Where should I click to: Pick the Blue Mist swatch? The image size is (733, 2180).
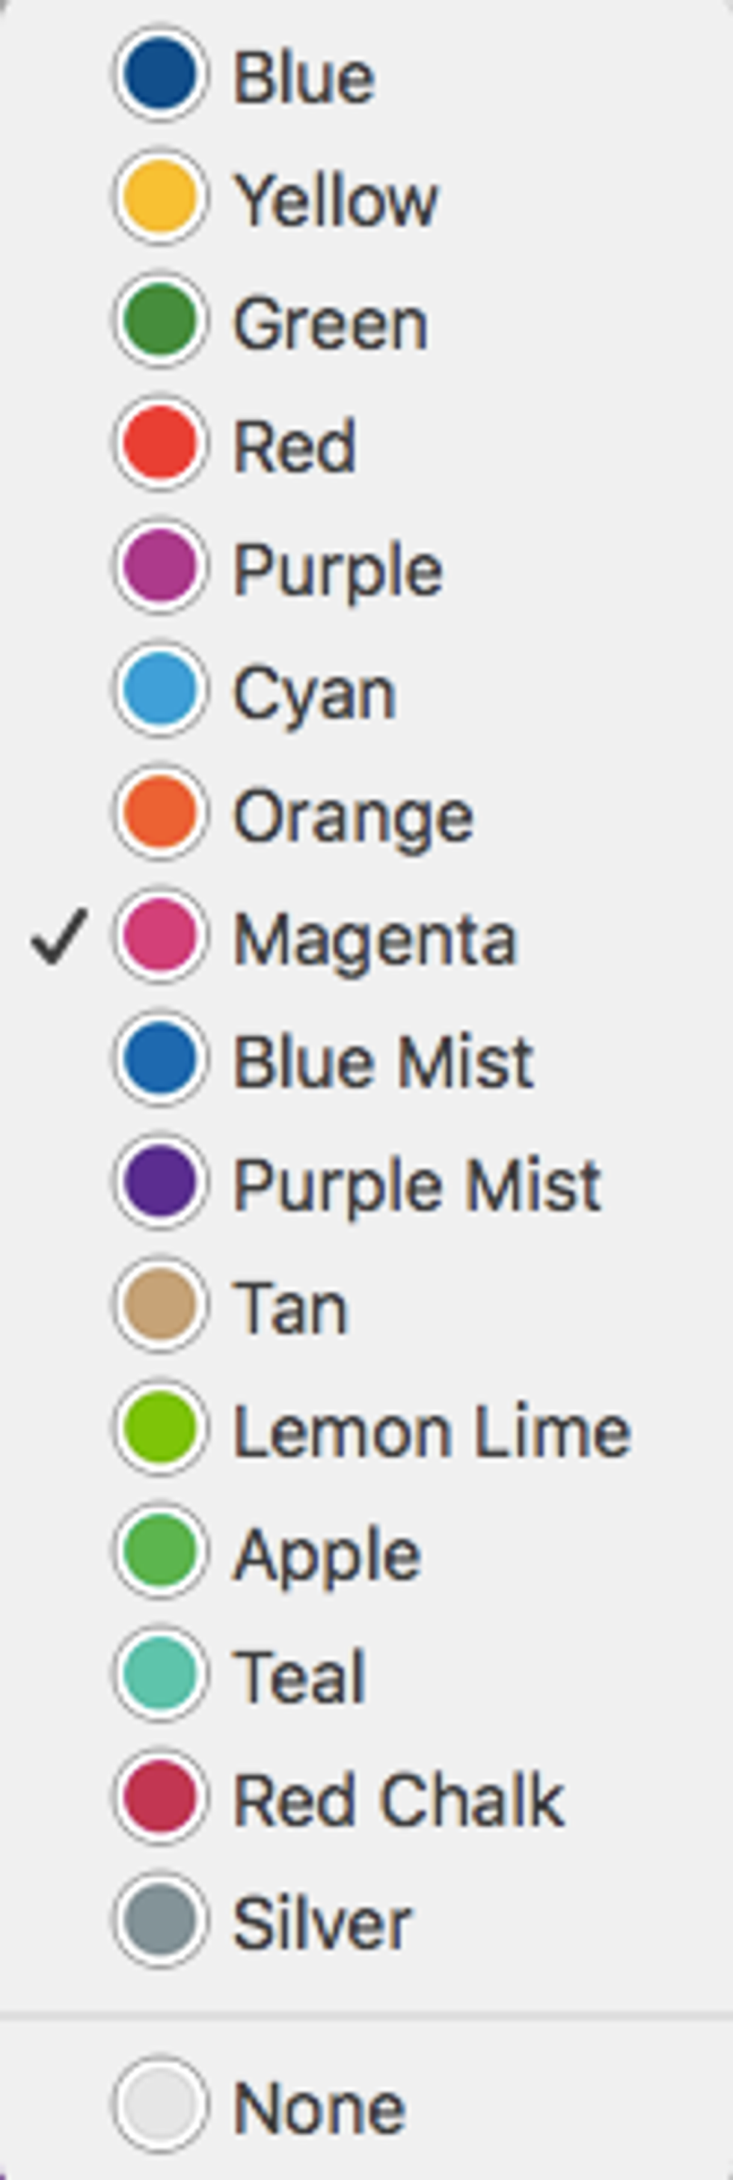[x=160, y=1059]
